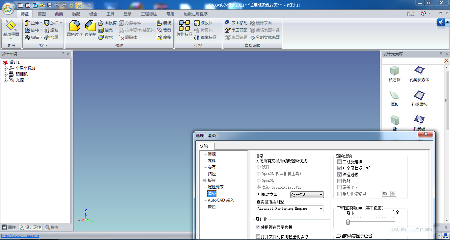Select 颜色 in options list
Viewport: 450px width, 240px height.
pos(212,207)
